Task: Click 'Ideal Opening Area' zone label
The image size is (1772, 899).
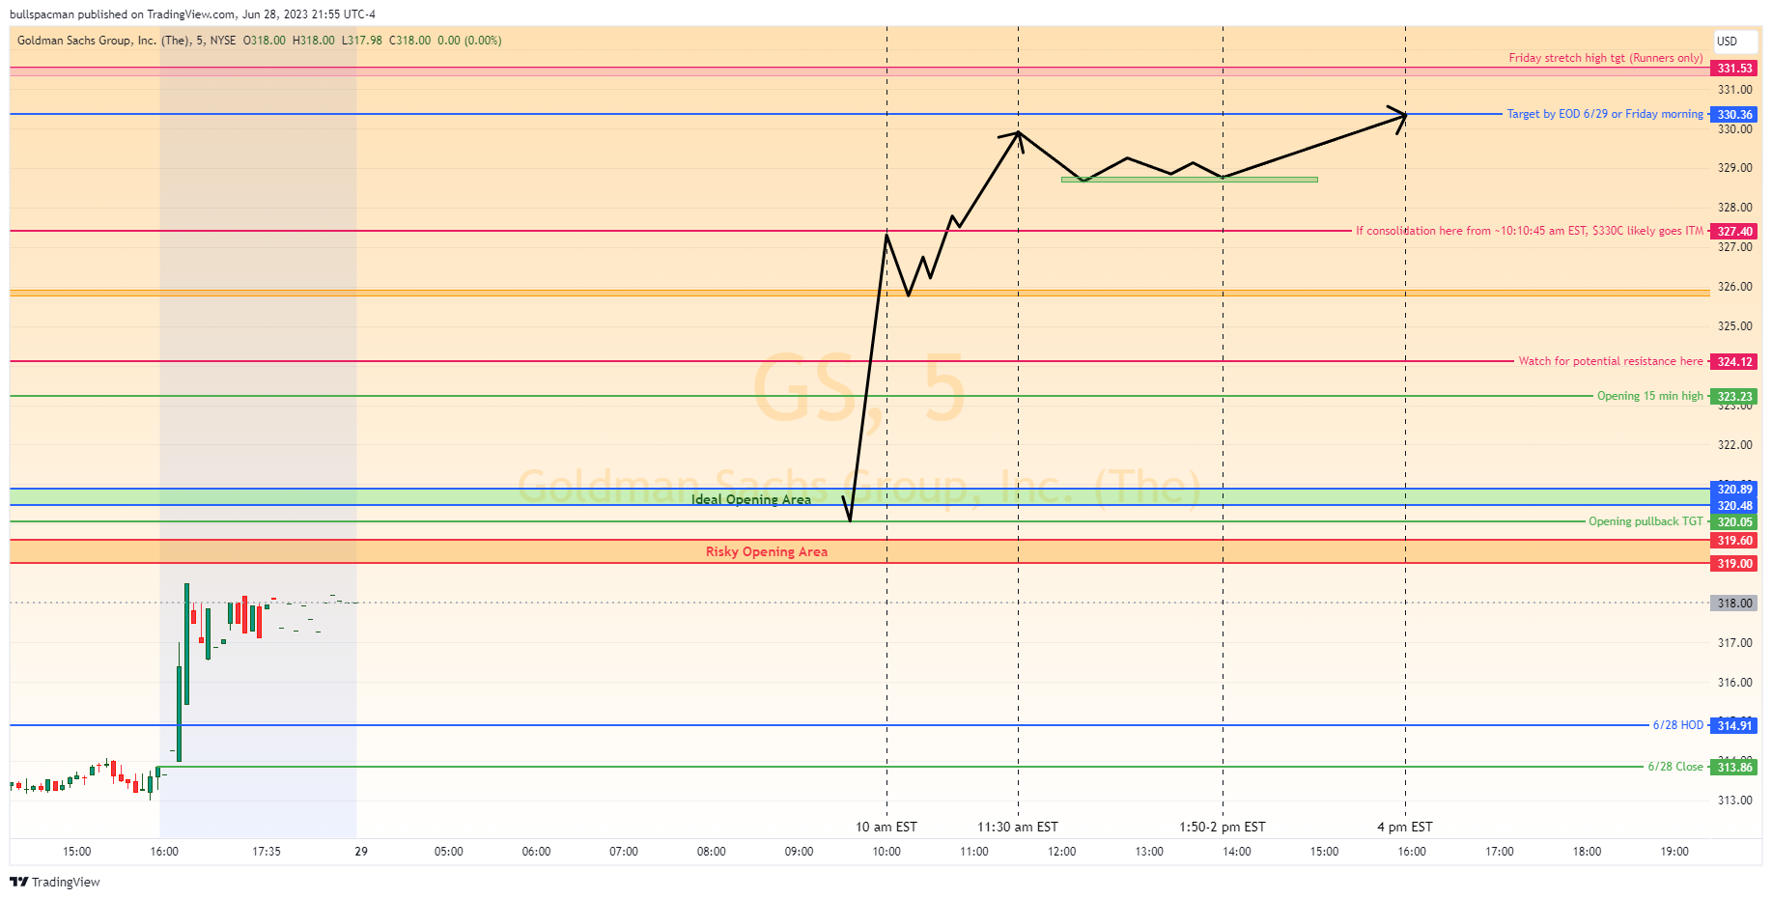Action: coord(751,499)
